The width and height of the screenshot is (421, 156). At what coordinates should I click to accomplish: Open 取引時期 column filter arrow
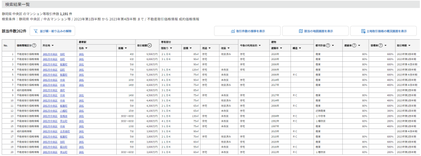[x=409, y=45]
